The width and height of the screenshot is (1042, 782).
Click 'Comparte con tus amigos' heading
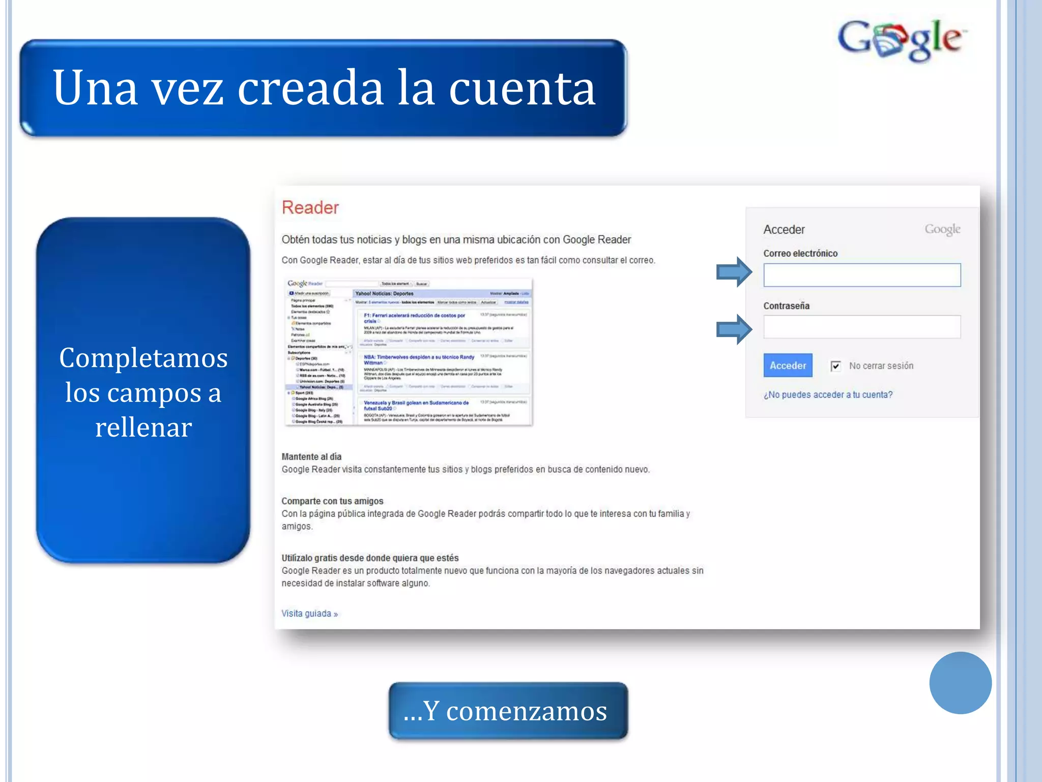(x=332, y=501)
